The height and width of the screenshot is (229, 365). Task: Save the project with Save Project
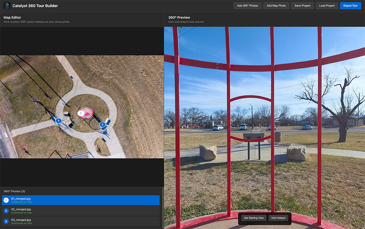coord(302,6)
